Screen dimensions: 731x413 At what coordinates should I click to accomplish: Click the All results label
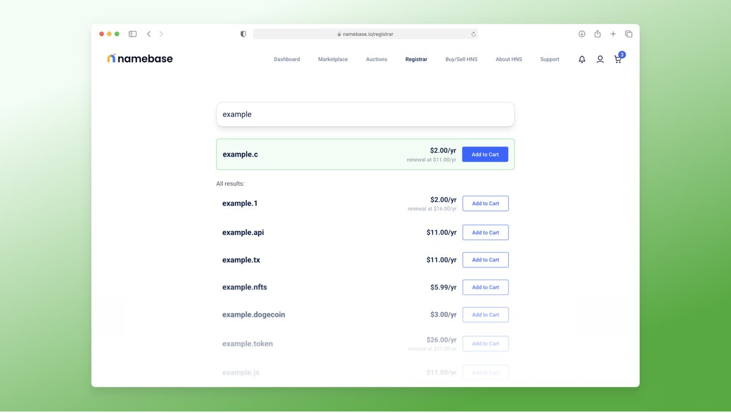click(x=230, y=183)
